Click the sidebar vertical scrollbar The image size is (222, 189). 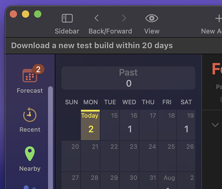pyautogui.click(x=51, y=137)
